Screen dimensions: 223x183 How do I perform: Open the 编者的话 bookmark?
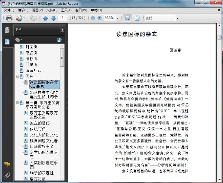[33, 70]
